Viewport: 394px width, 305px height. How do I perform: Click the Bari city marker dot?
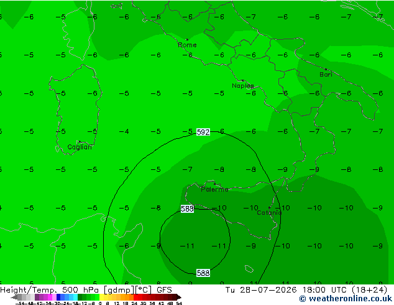326,69
